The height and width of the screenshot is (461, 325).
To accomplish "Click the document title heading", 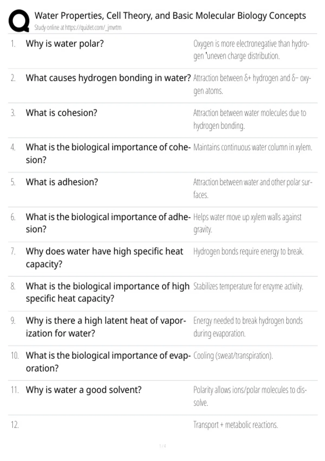I will pos(170,16).
